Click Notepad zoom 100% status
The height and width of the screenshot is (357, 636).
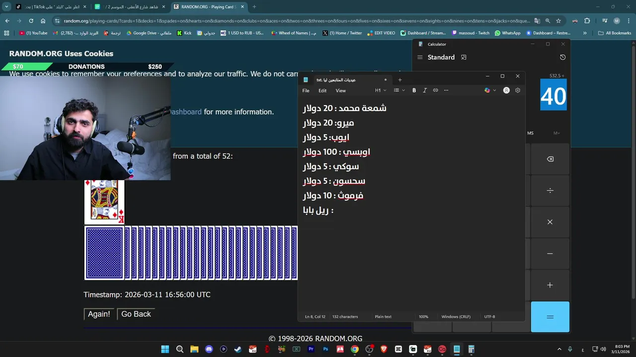(x=423, y=316)
